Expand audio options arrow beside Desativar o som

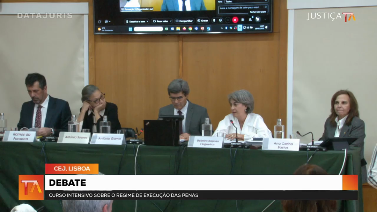coord(147,21)
